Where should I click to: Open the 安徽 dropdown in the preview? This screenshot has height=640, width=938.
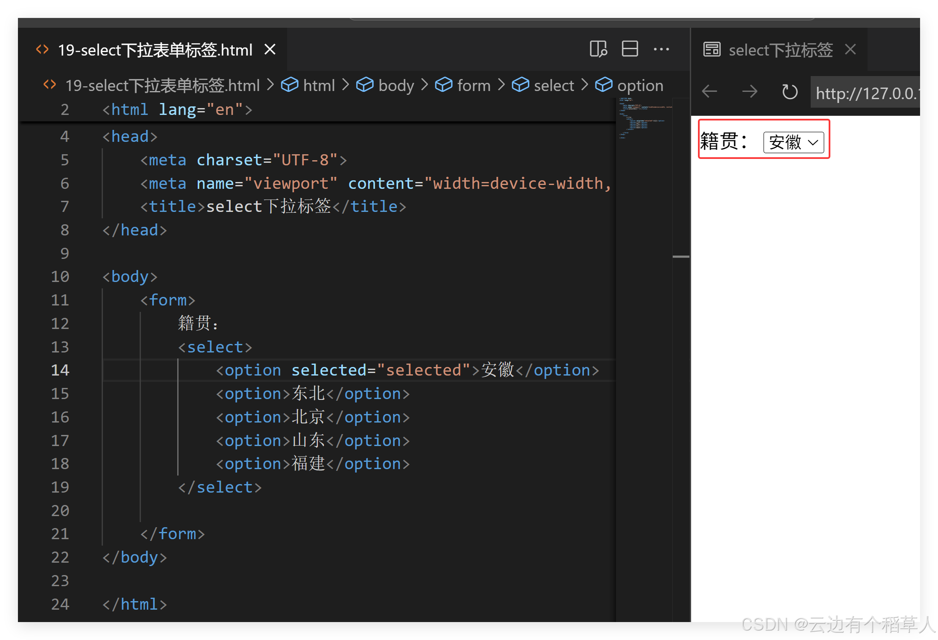[x=793, y=142]
